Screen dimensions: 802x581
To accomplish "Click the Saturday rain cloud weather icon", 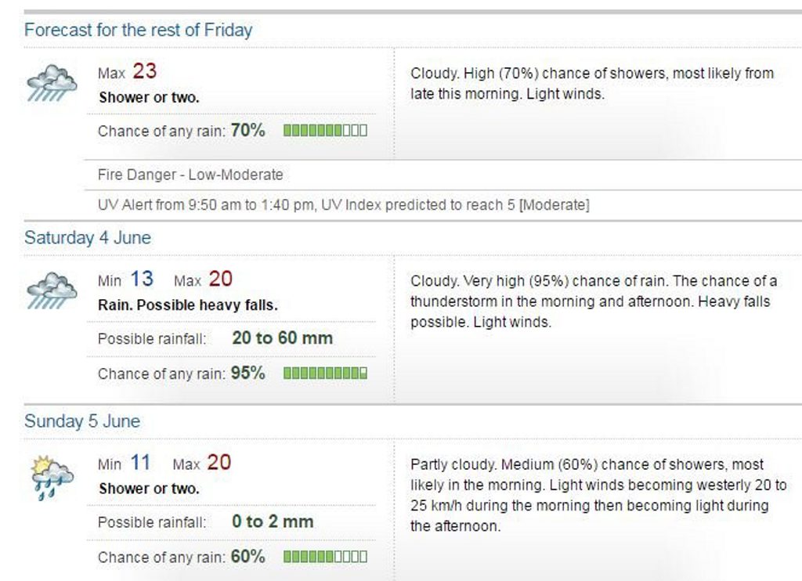I will [52, 290].
